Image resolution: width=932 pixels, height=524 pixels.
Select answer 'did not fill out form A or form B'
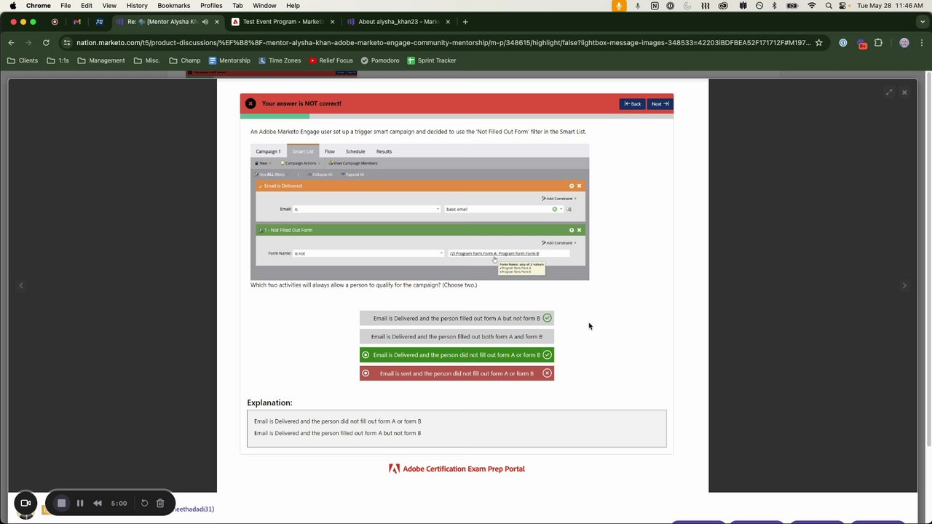pos(457,355)
